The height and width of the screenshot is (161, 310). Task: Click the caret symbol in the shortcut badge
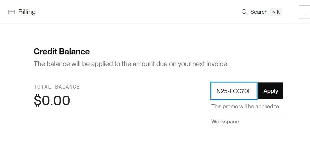[274, 12]
